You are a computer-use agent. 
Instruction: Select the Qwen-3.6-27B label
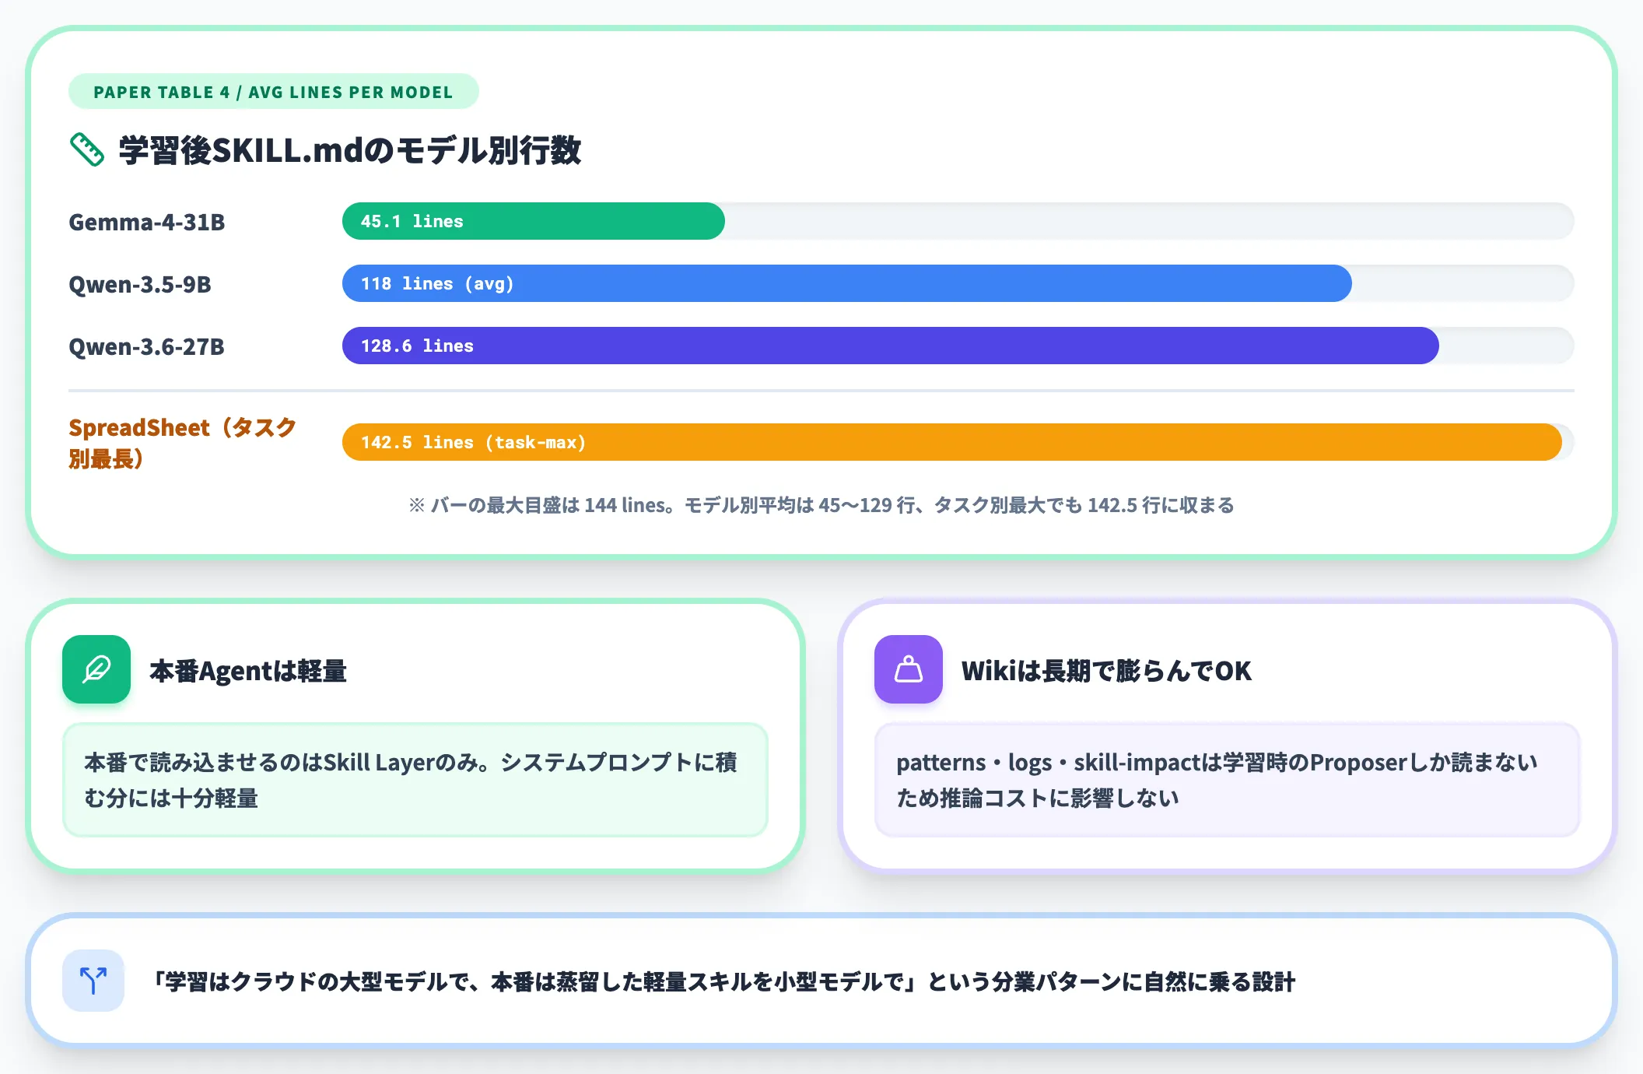[x=147, y=346]
